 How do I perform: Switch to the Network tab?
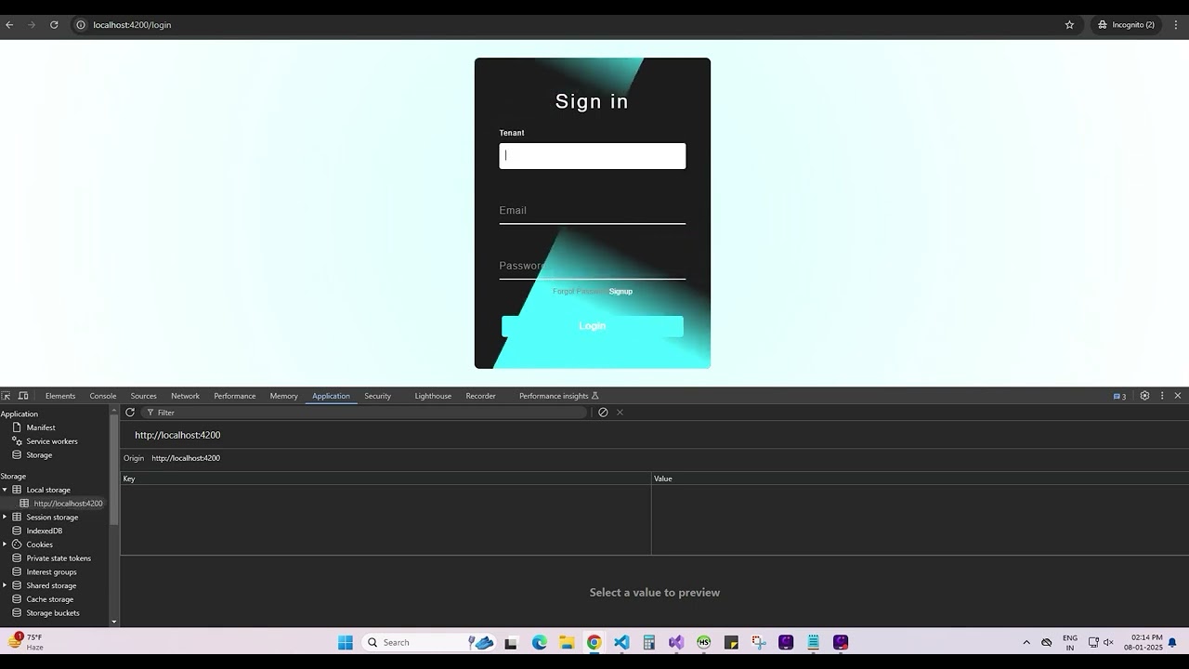point(185,396)
